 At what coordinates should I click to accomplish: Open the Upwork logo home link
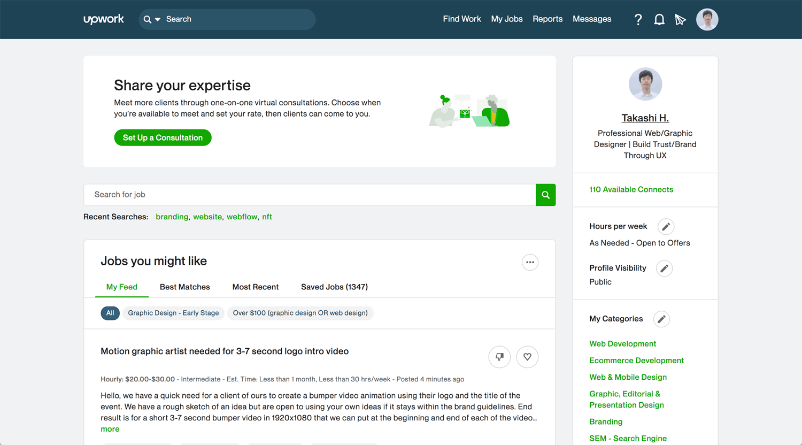pos(104,19)
